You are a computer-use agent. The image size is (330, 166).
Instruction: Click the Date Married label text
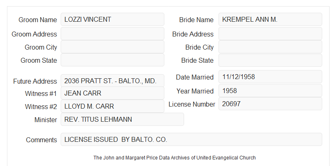[x=195, y=77]
